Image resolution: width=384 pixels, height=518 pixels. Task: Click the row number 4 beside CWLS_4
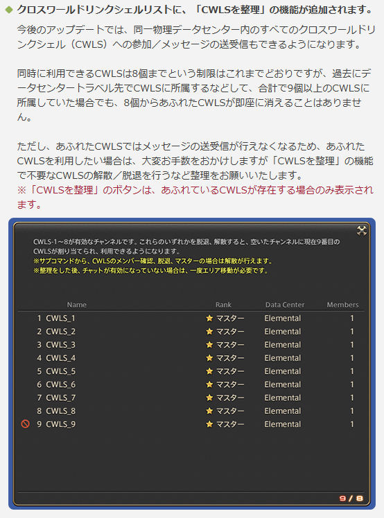point(40,358)
